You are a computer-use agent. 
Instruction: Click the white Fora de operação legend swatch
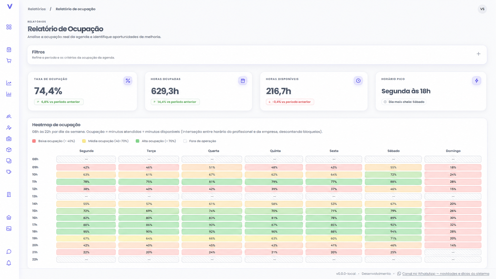pyautogui.click(x=185, y=141)
